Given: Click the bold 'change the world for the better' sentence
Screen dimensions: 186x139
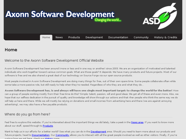Looking at the screenshot, I should [89, 91].
